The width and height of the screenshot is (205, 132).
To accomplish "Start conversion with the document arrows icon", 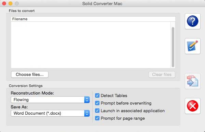I will point(193,81).
